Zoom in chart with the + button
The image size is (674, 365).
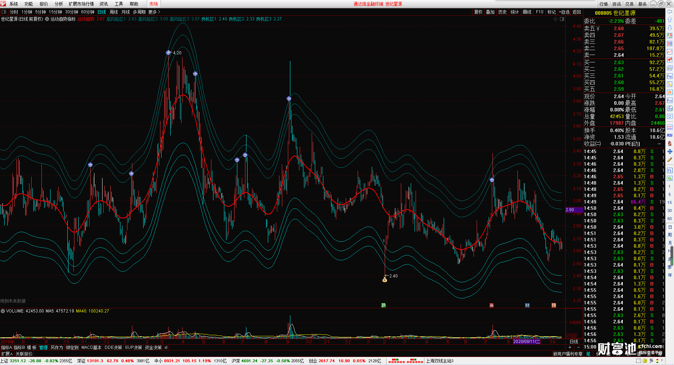pyautogui.click(x=570, y=347)
